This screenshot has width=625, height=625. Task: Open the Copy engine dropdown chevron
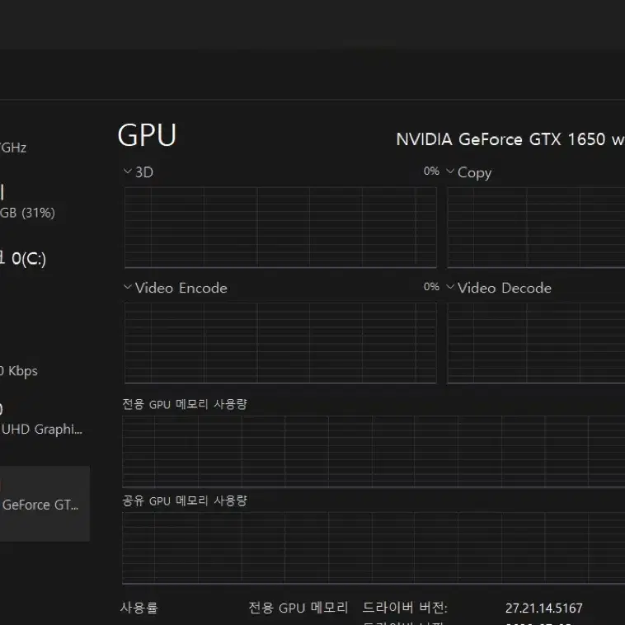(450, 172)
